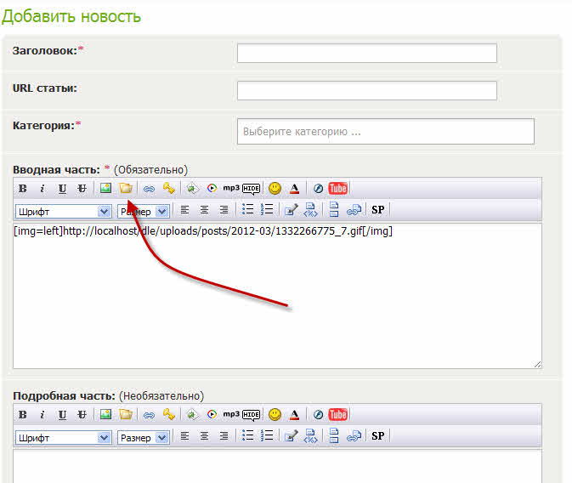Apply underline in the Подробная часть toolbar
The height and width of the screenshot is (483, 572).
[x=62, y=415]
